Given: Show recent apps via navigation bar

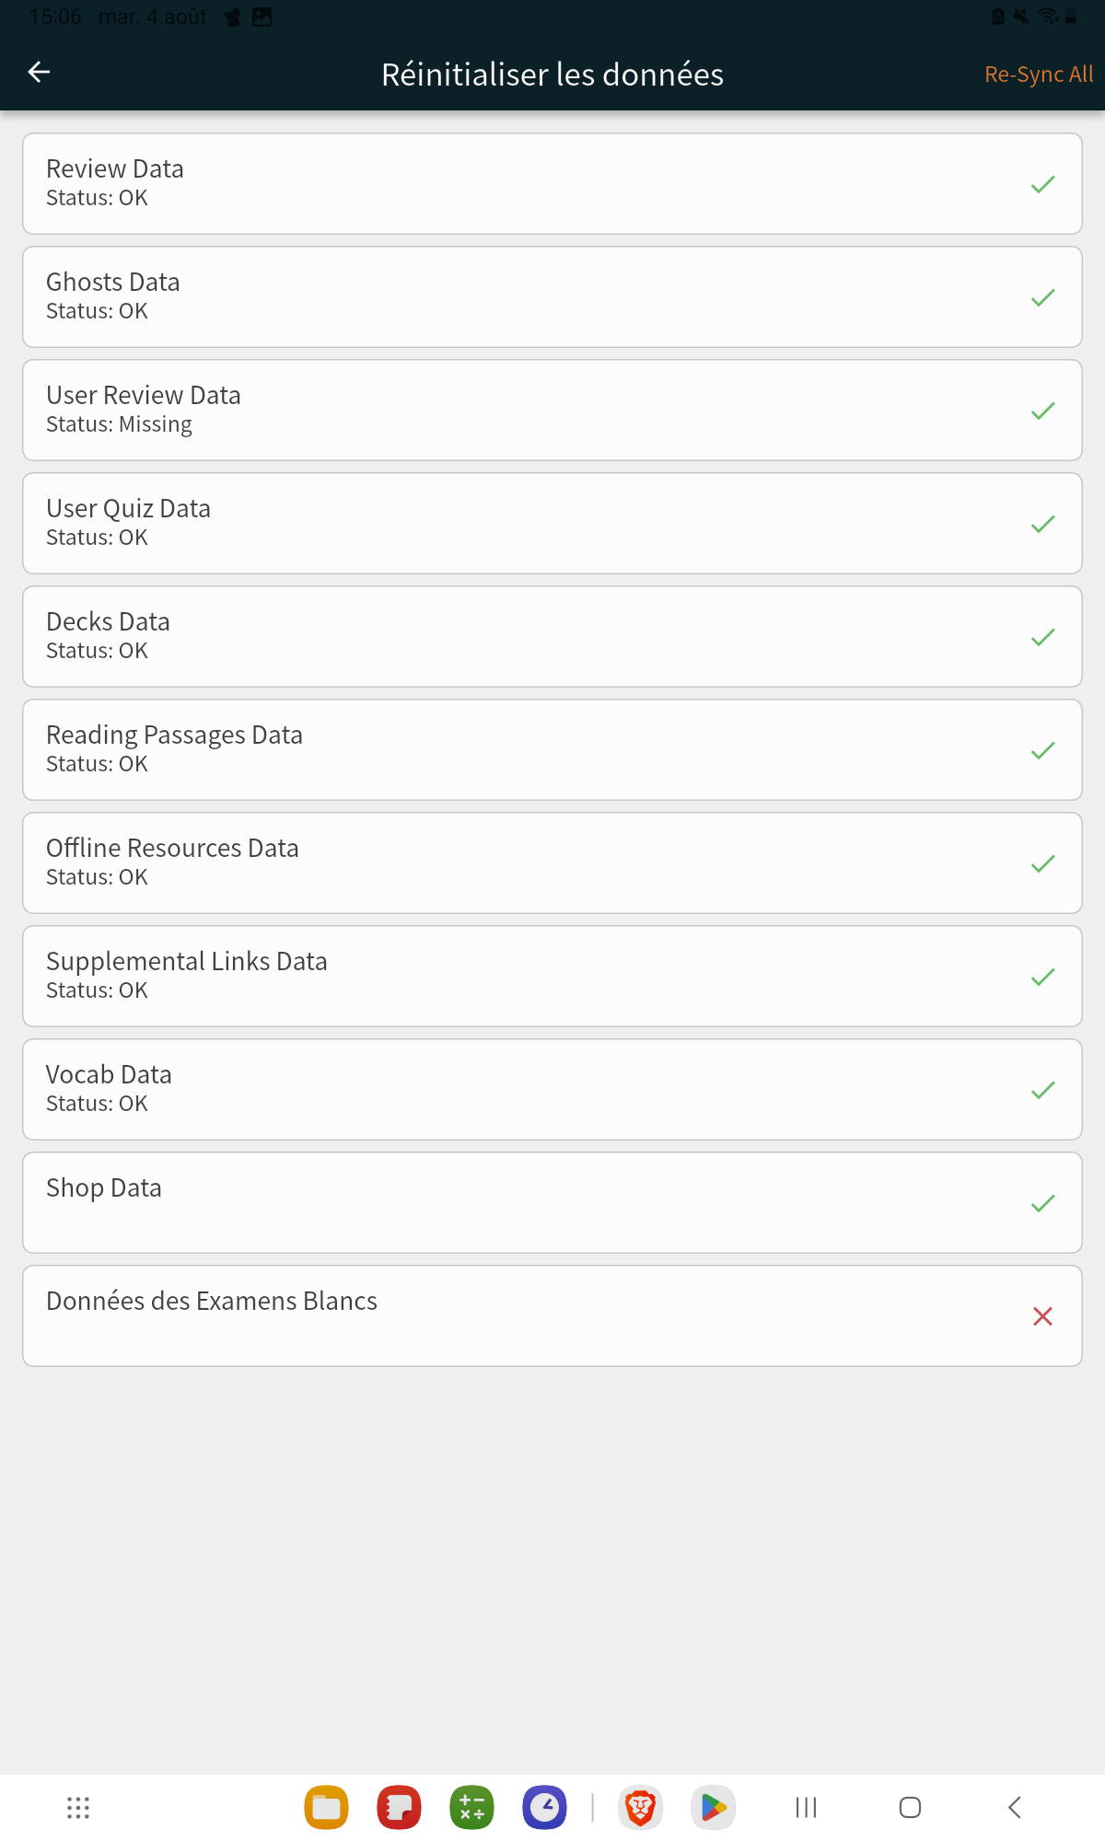Looking at the screenshot, I should pos(806,1808).
